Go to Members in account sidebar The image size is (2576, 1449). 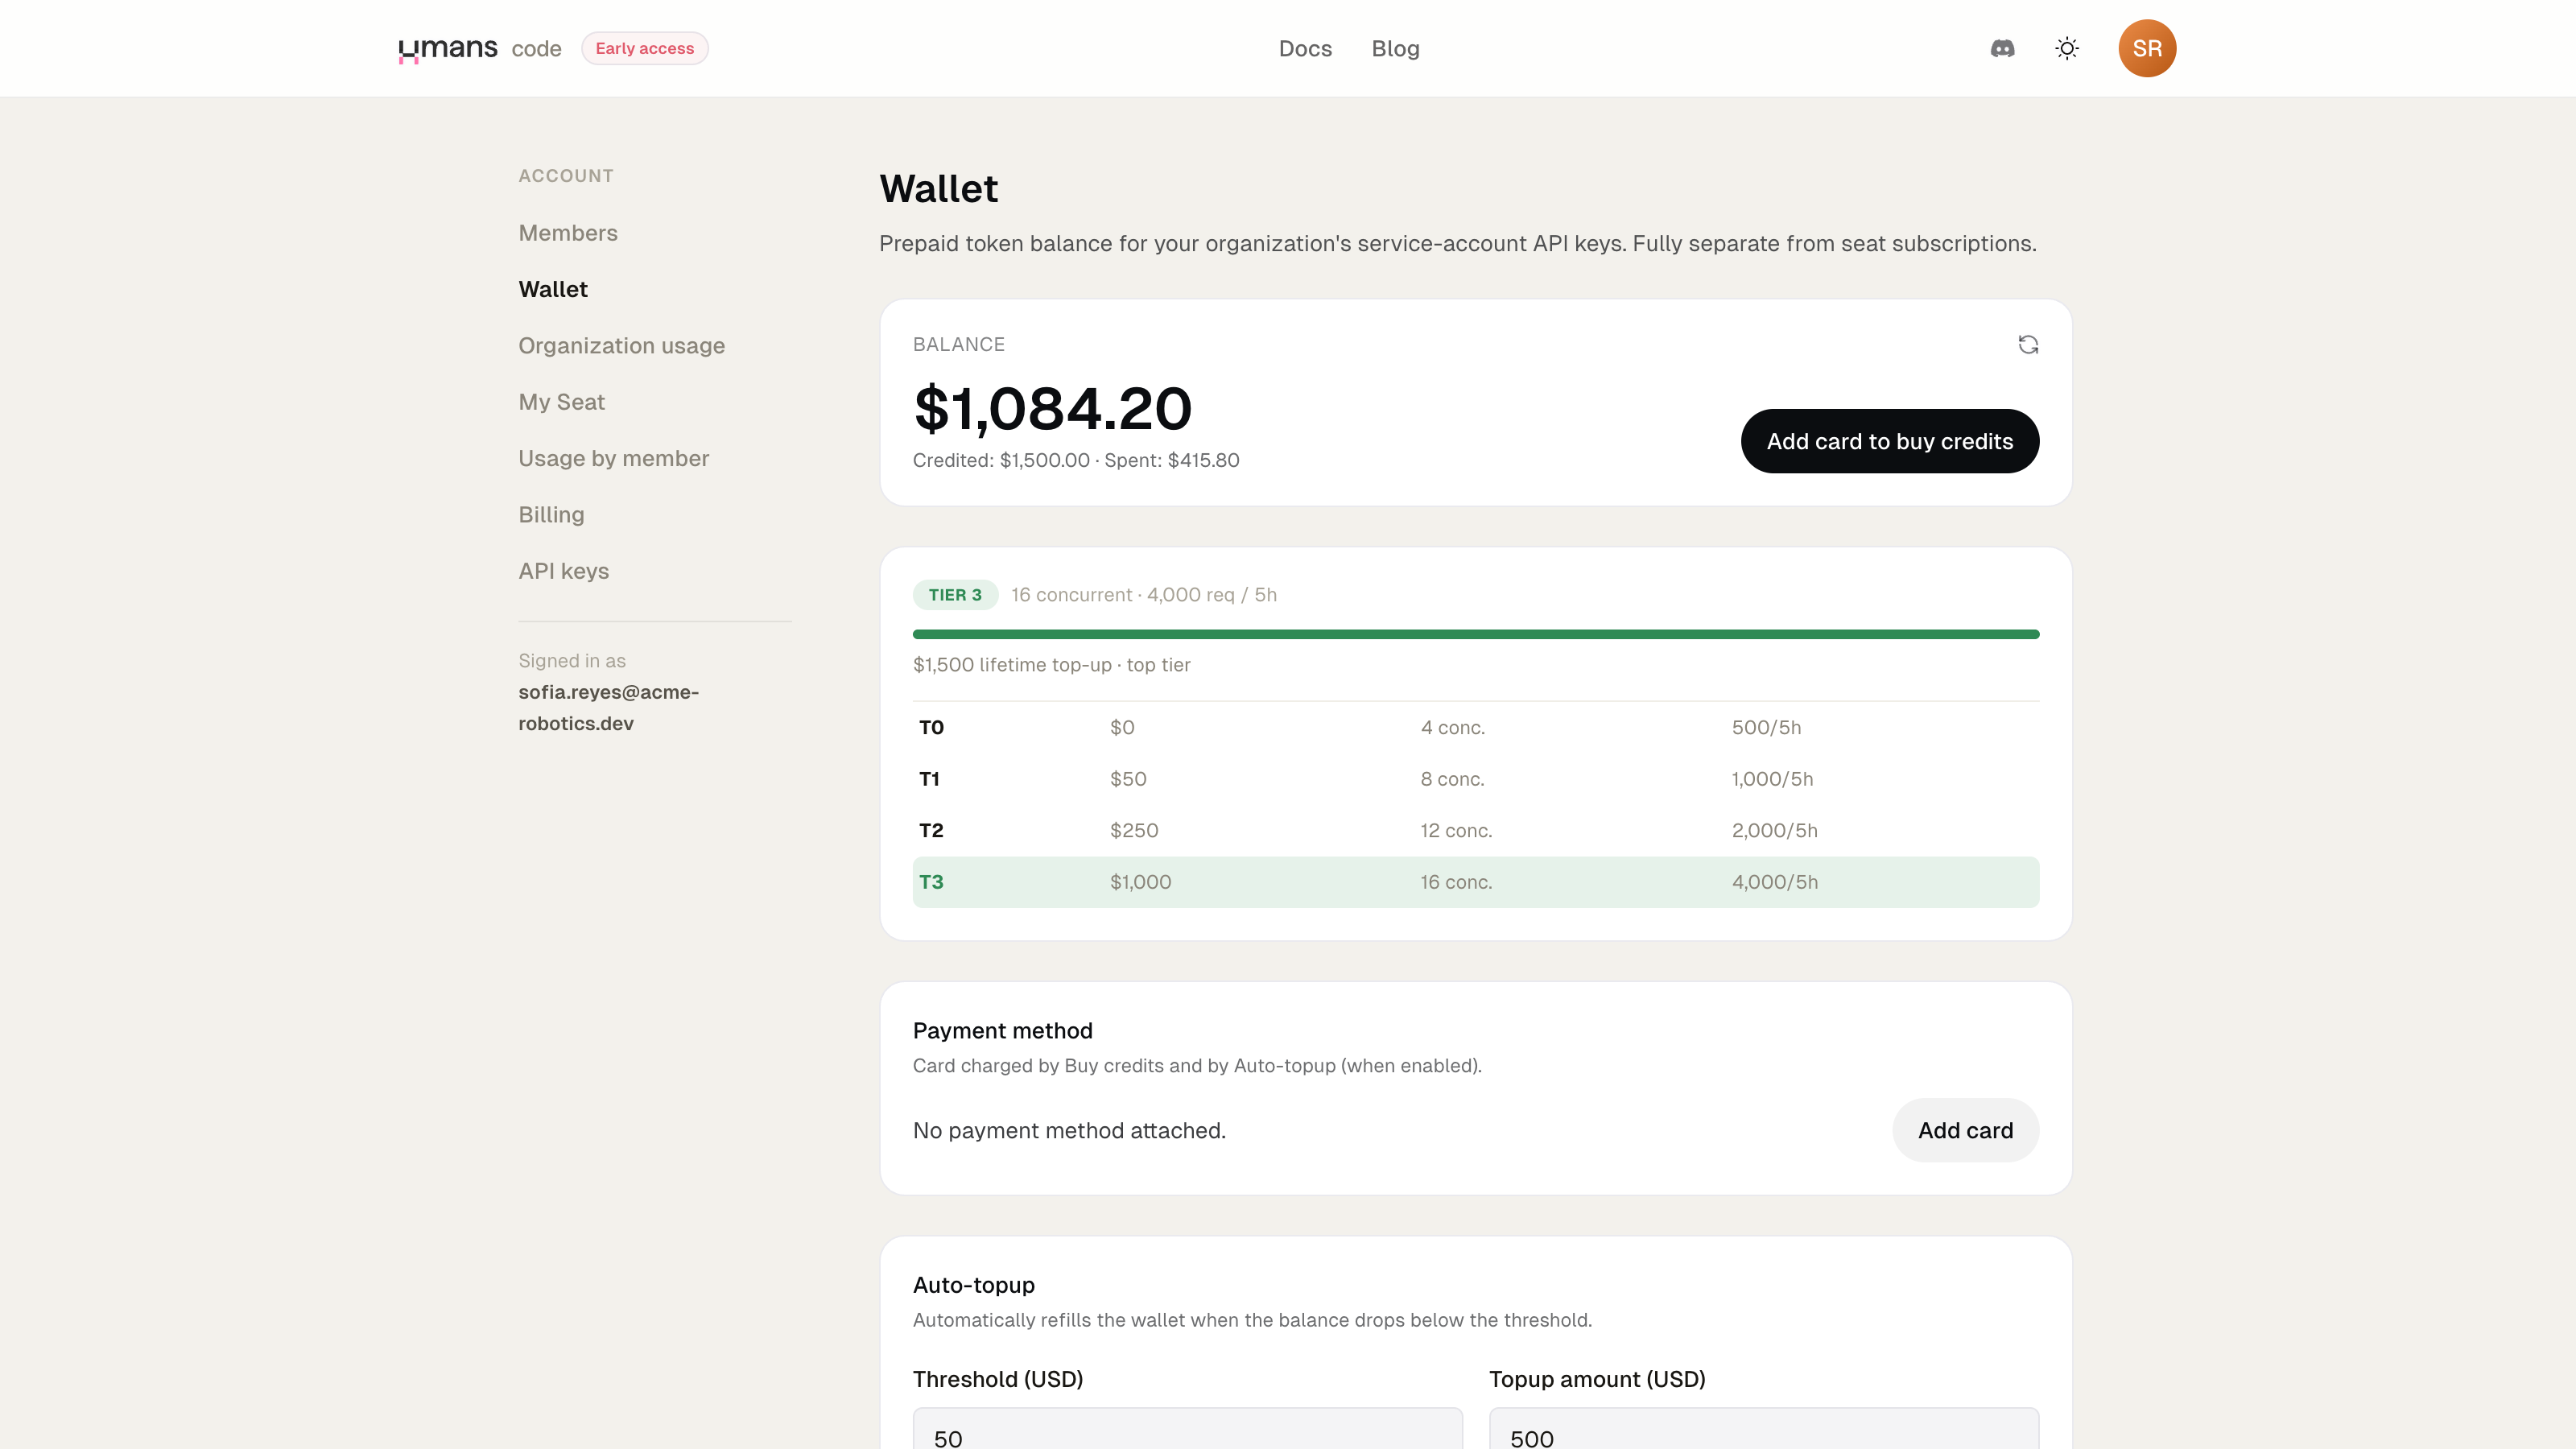568,233
